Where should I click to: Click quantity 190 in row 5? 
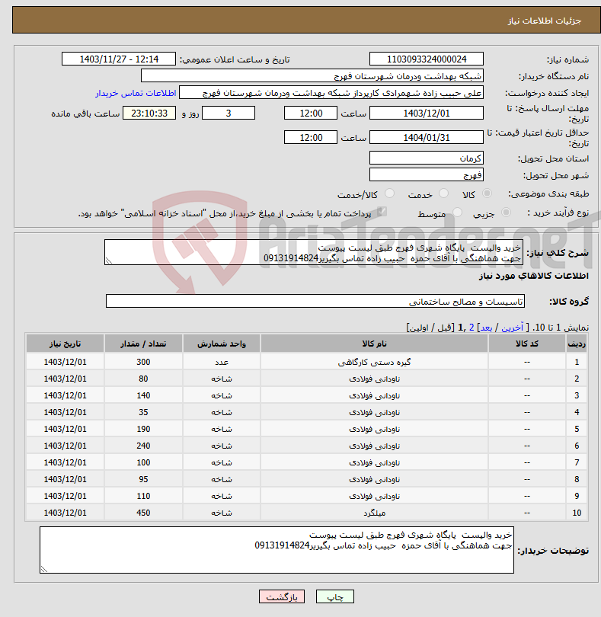pyautogui.click(x=143, y=429)
